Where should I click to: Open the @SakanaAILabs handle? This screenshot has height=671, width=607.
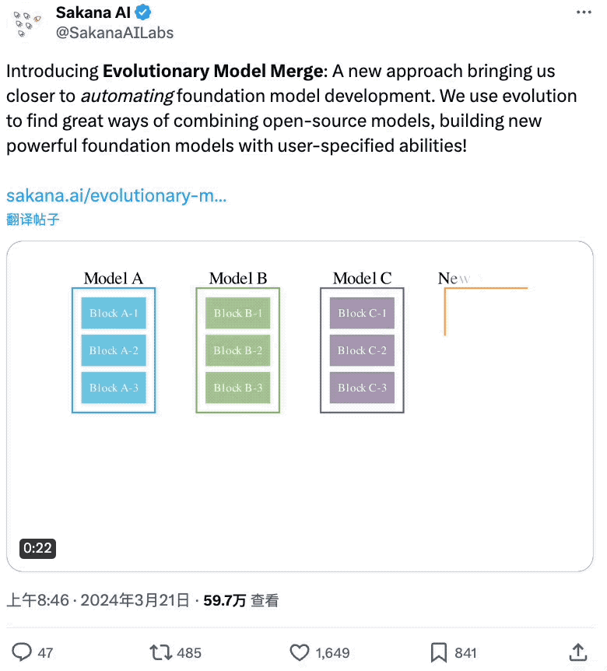114,33
